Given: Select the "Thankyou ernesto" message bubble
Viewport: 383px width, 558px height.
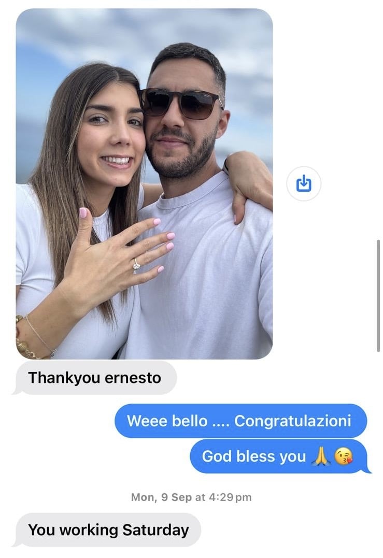Looking at the screenshot, I should (95, 378).
